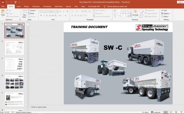Click Increase Font Size icon
Viewport: 184px width, 114px height.
tap(60, 11)
